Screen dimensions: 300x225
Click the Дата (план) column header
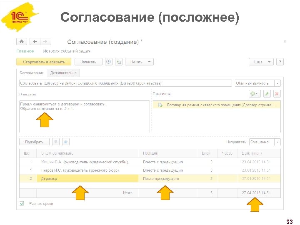(259, 153)
